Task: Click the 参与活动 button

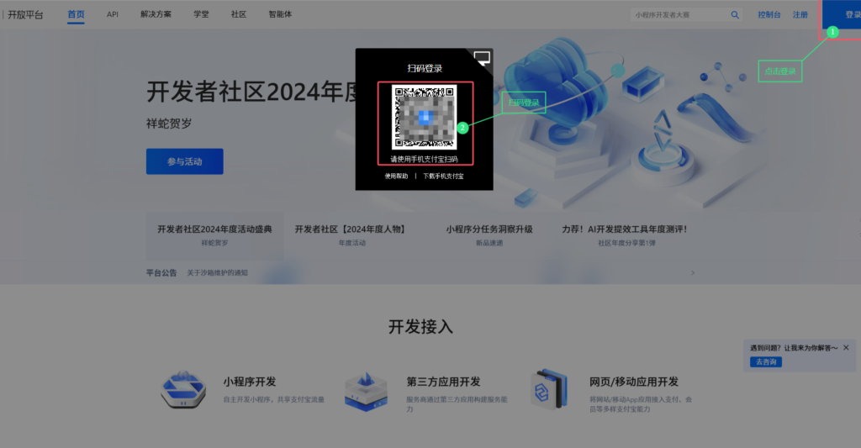Action: (x=184, y=161)
